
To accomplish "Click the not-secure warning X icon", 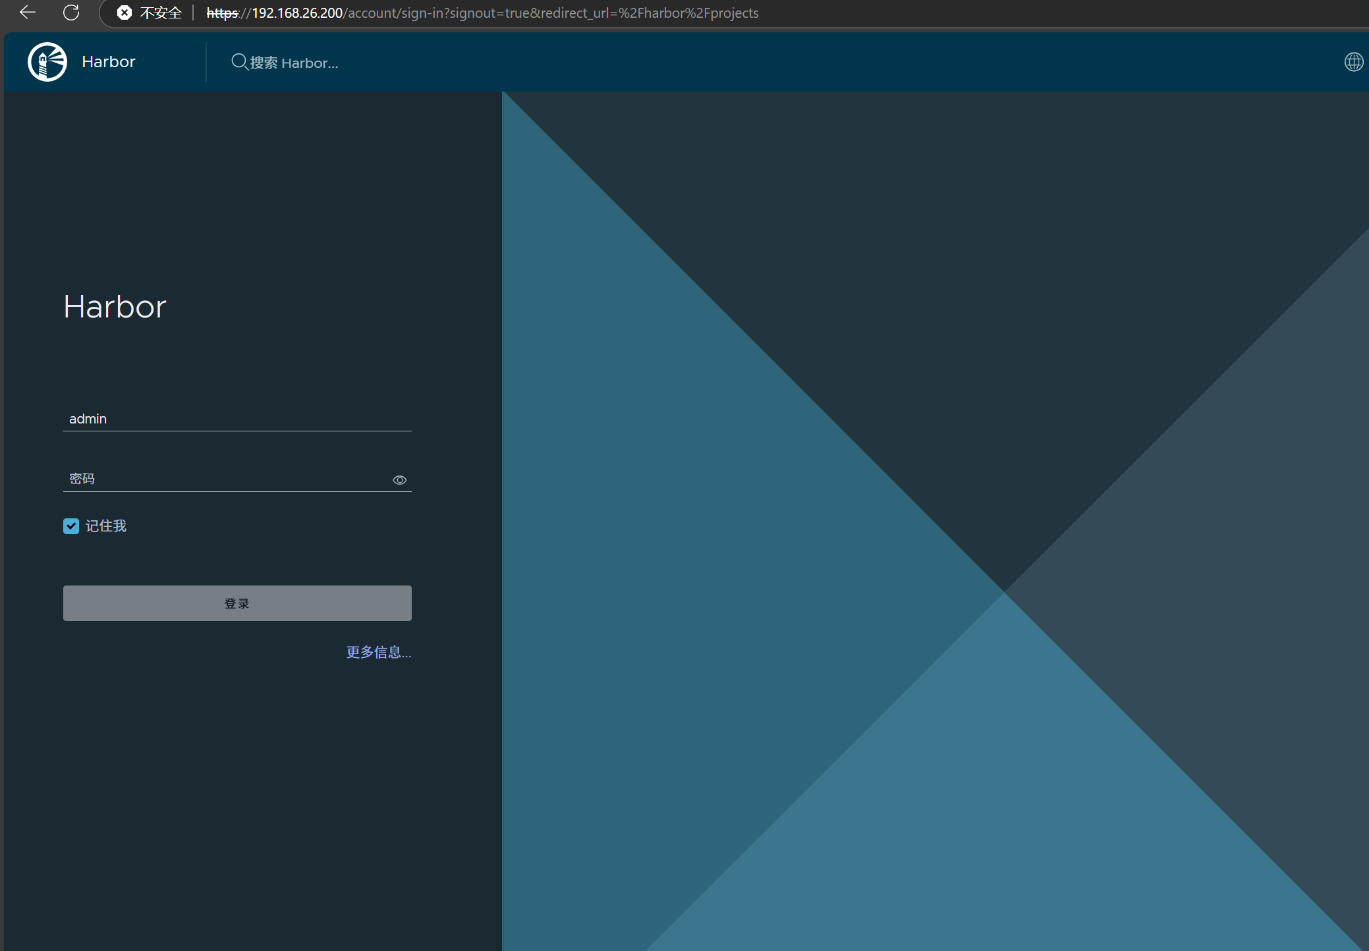I will click(x=125, y=13).
